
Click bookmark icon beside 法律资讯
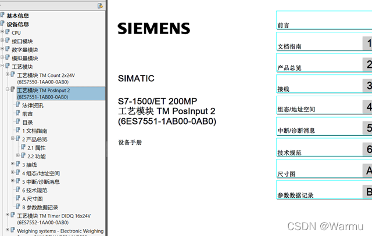[x=18, y=104]
